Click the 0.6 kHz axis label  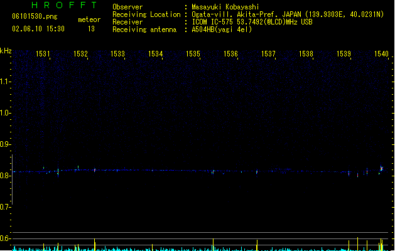point(5,238)
